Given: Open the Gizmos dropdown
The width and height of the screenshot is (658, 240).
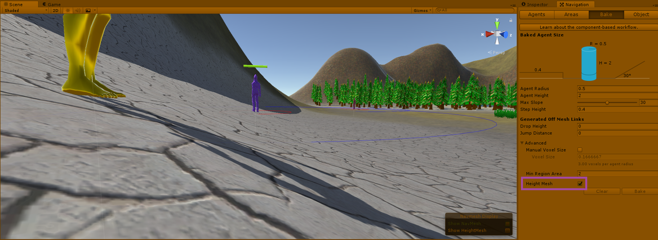Looking at the screenshot, I should (422, 11).
